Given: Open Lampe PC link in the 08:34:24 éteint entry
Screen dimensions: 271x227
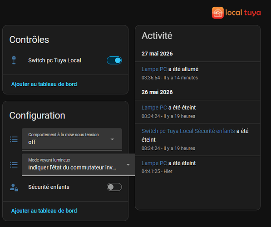Looking at the screenshot, I should click(x=154, y=108).
